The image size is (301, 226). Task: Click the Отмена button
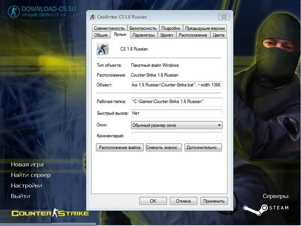(184, 201)
